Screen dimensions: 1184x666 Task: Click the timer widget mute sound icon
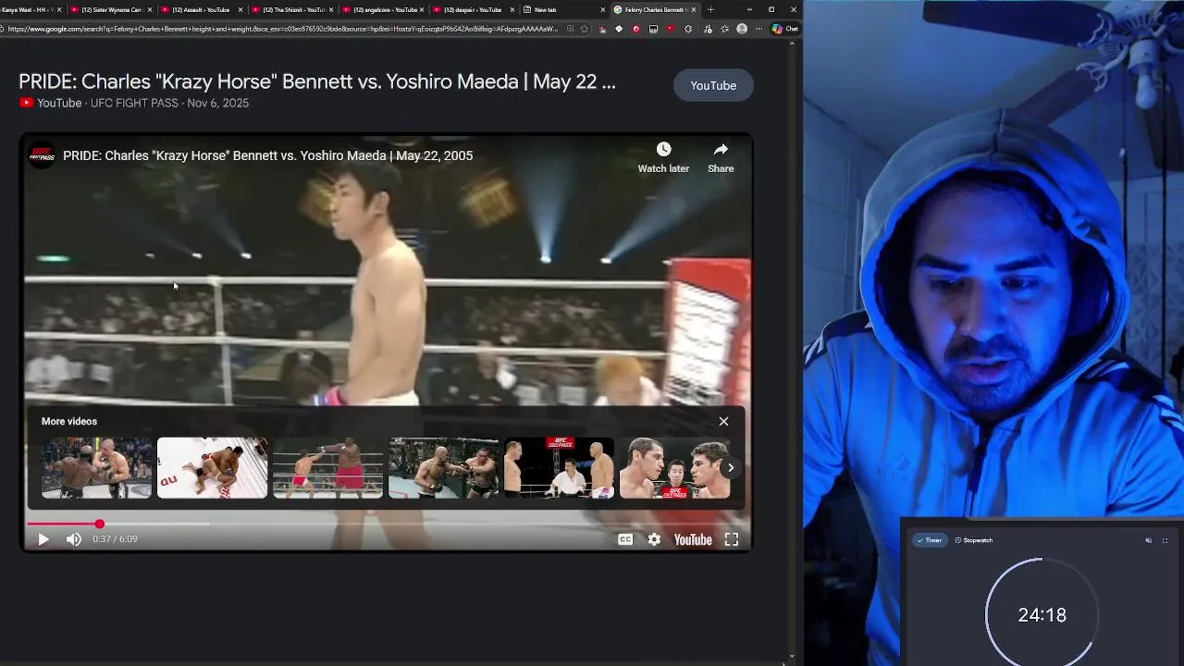(1149, 540)
